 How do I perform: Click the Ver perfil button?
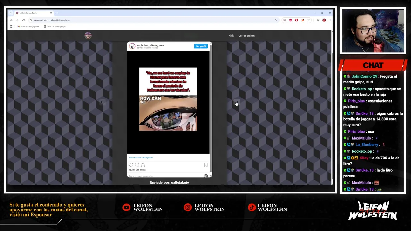201,46
